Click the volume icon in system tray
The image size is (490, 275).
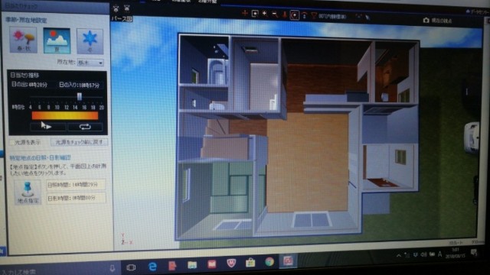click(423, 255)
